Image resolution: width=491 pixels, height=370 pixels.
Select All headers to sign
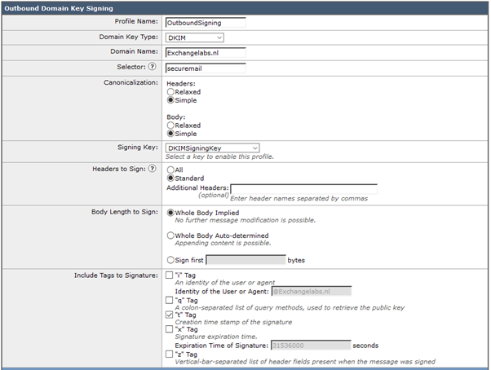point(170,169)
